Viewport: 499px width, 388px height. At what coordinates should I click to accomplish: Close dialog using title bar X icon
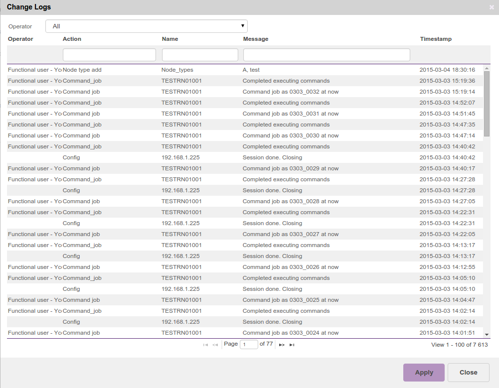coord(492,7)
